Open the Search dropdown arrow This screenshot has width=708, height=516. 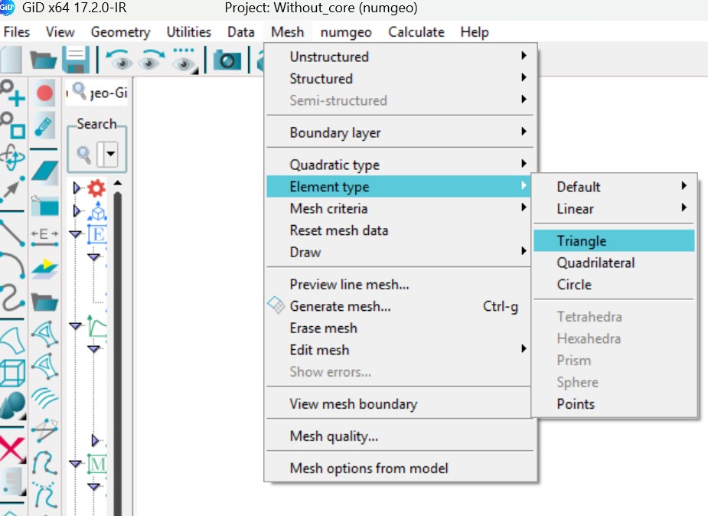coord(112,156)
